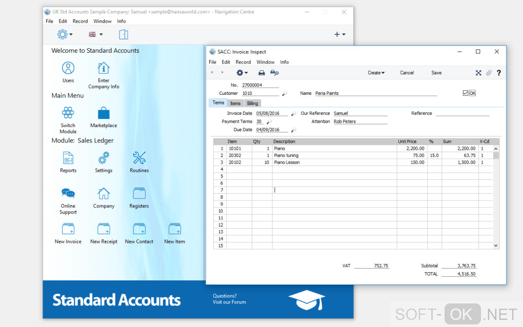Create a New Invoice from the shortcut
Viewport: 523px width, 327px height.
pos(68,229)
